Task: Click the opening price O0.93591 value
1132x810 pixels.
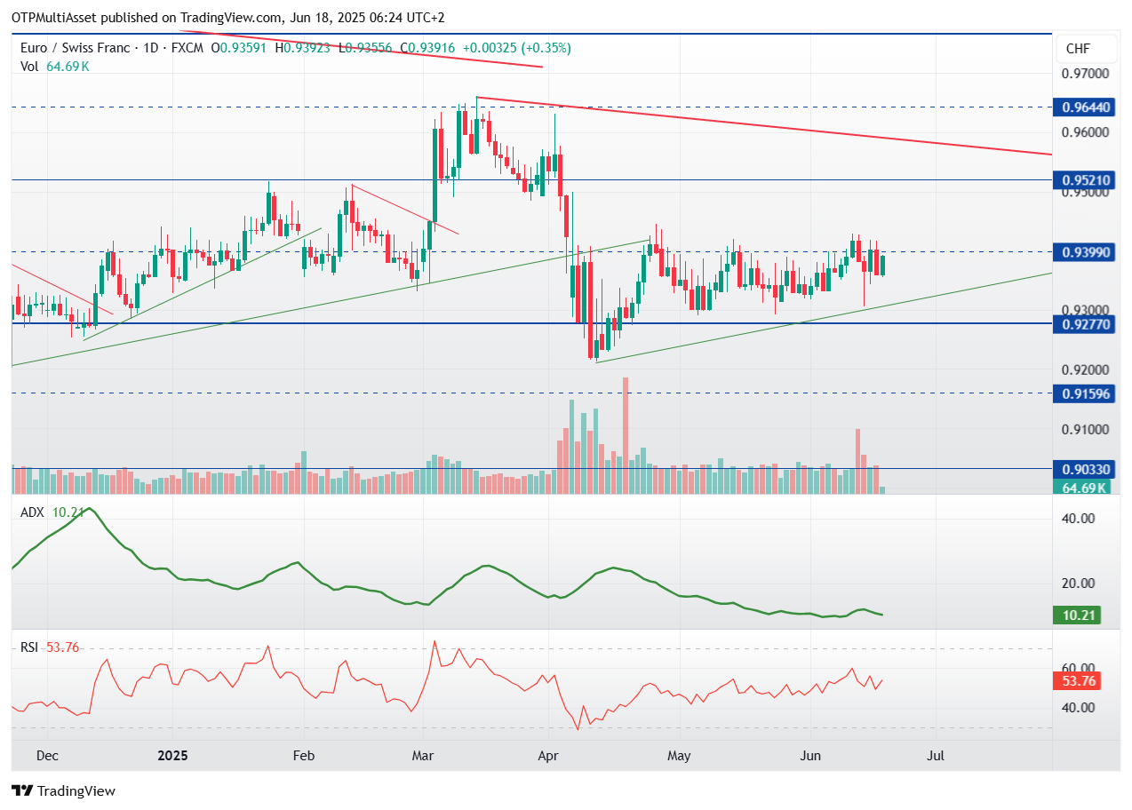Action: (x=240, y=48)
